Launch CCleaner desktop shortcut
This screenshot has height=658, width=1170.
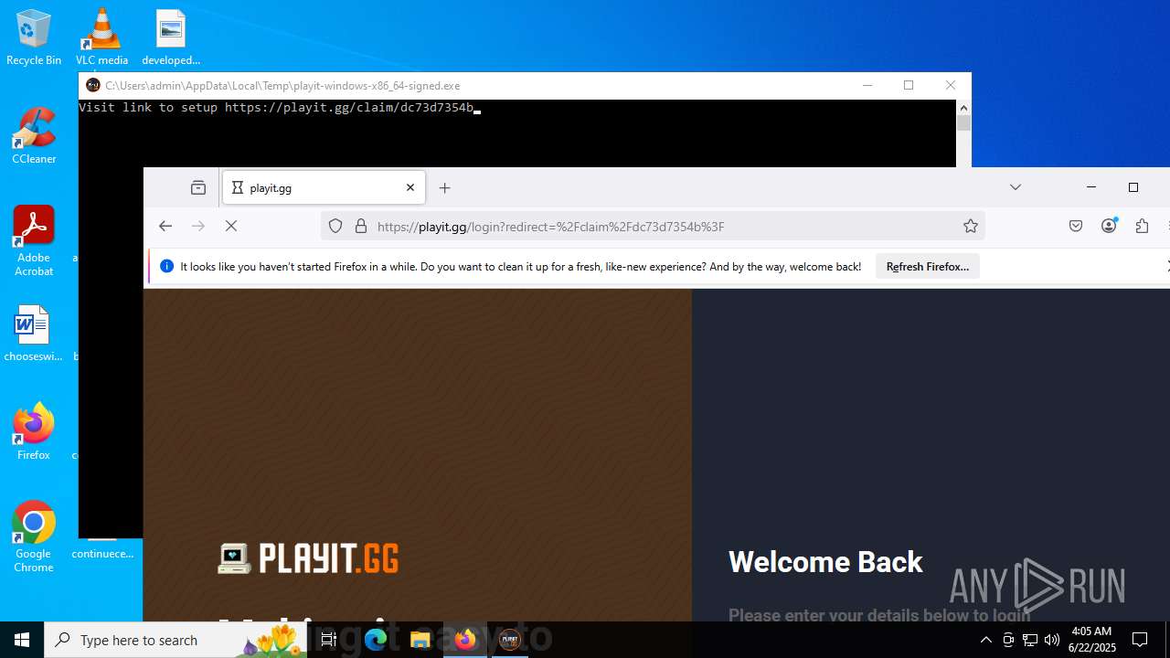[34, 136]
